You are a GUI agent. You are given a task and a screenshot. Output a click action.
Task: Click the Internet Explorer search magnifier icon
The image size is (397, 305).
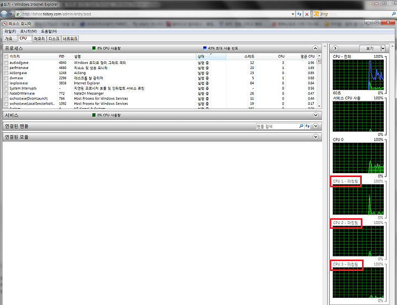(394, 14)
